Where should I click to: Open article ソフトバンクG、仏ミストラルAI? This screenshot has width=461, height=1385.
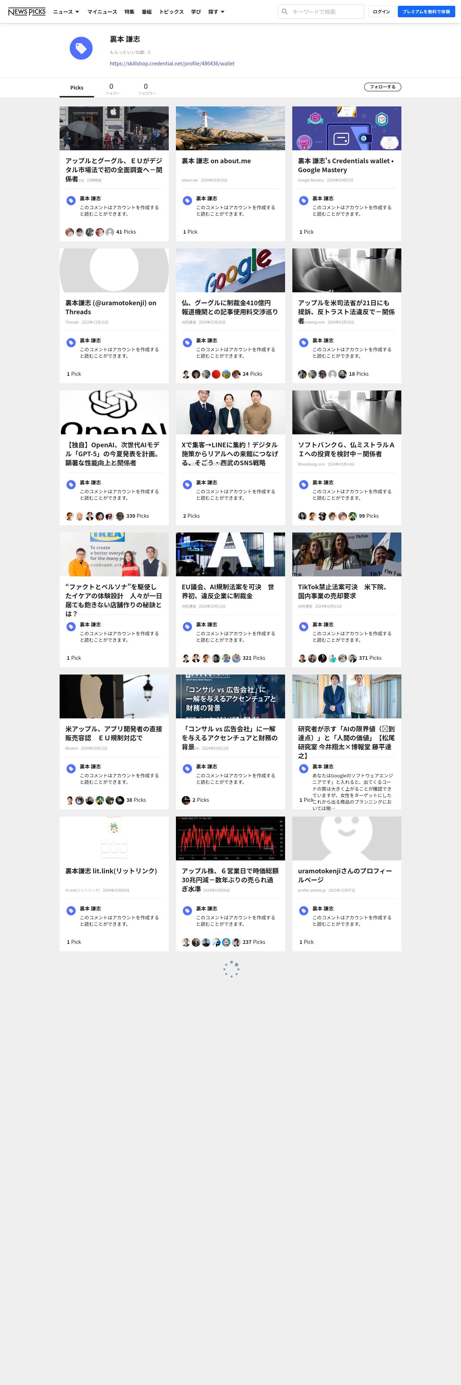pyautogui.click(x=346, y=449)
